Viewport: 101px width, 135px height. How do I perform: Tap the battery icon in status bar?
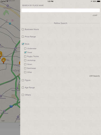click(x=98, y=1)
